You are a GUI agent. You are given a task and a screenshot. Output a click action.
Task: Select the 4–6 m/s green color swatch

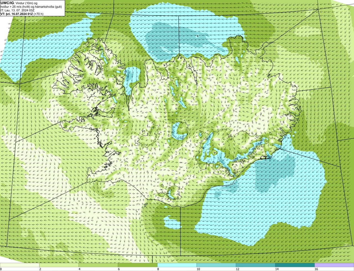(98, 265)
